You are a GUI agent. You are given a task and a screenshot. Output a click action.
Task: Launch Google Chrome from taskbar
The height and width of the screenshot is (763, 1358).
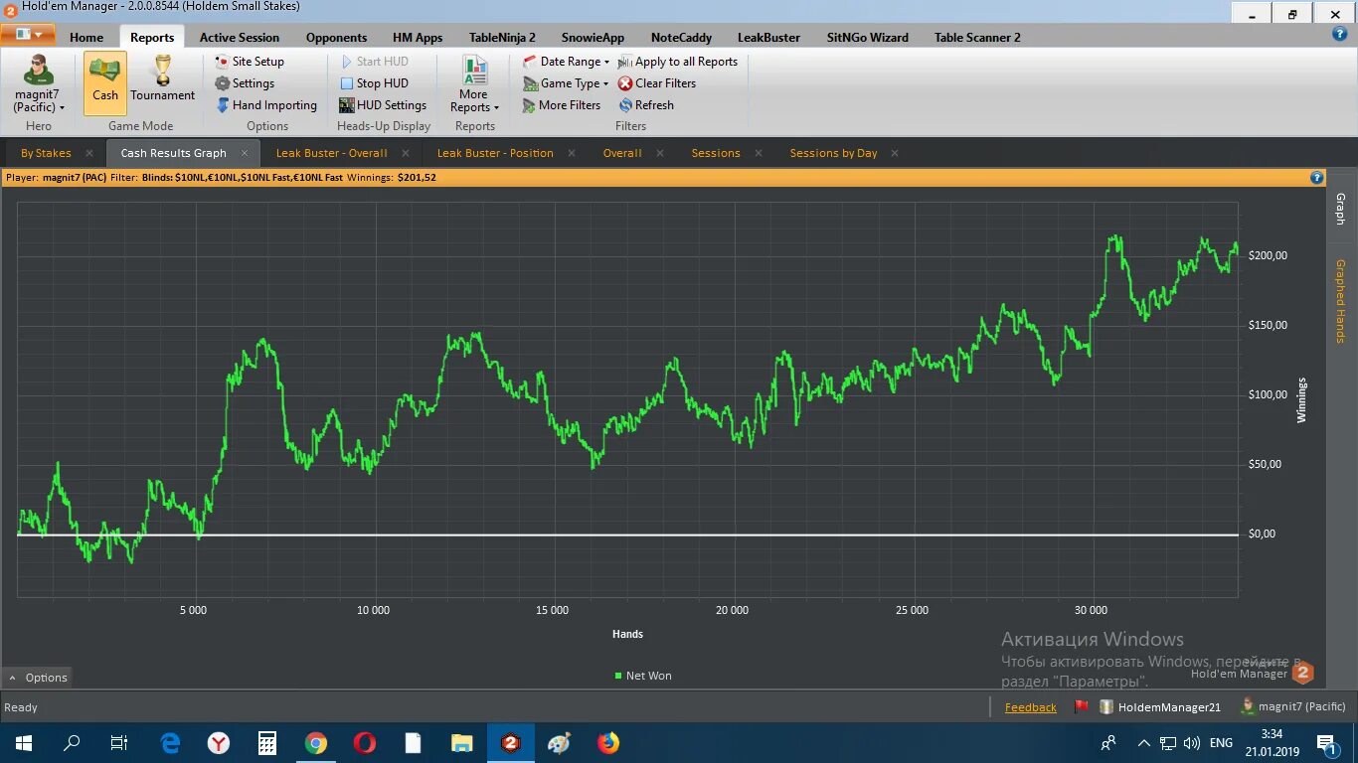(x=316, y=743)
